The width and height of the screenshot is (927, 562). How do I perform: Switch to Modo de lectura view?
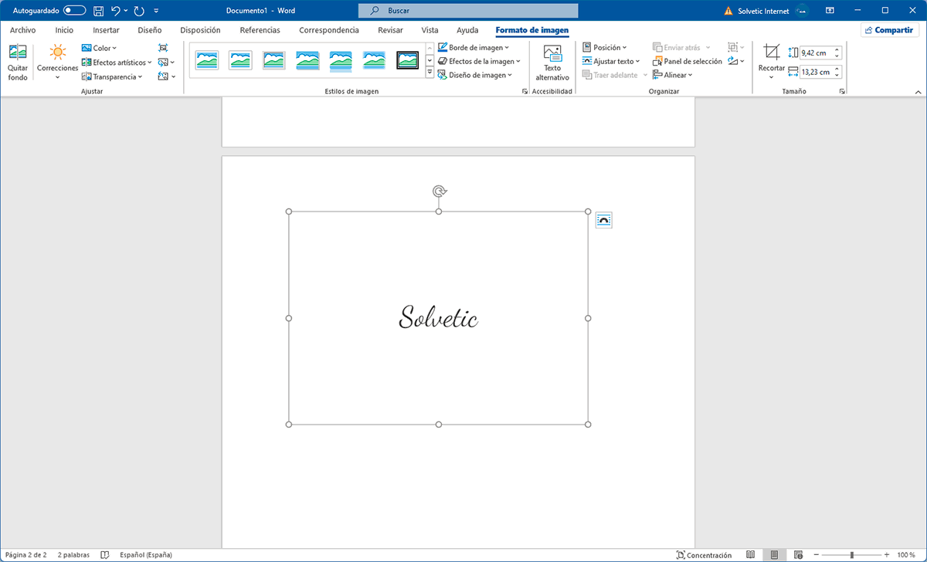(x=751, y=555)
